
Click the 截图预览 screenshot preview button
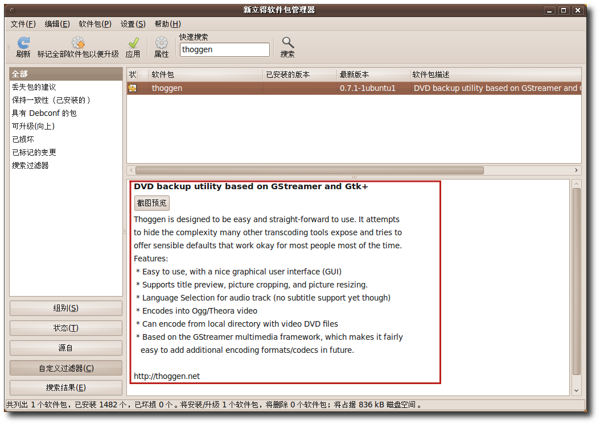pos(152,203)
